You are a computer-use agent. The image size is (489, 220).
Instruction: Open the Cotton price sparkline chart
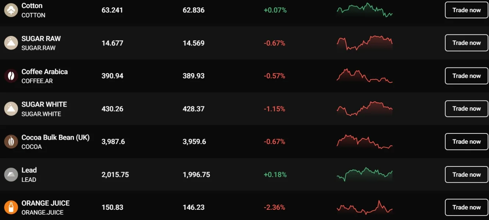[x=364, y=10]
